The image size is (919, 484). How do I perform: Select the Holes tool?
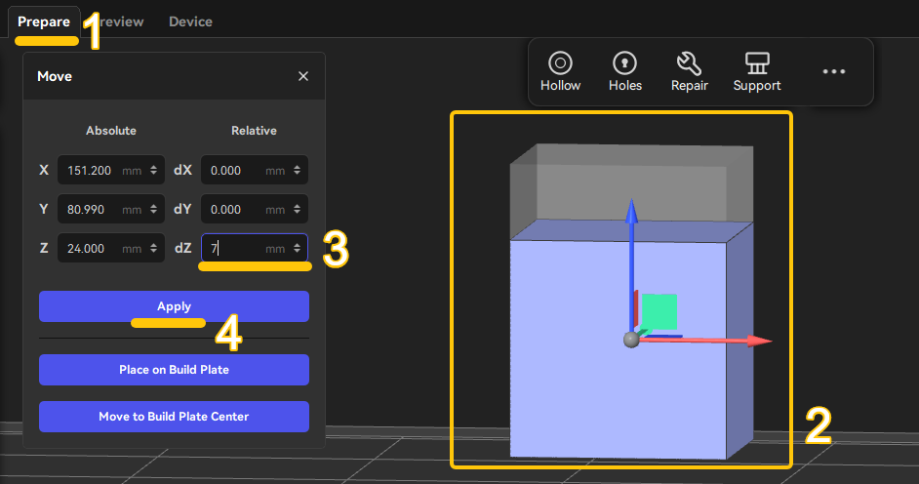click(x=624, y=71)
